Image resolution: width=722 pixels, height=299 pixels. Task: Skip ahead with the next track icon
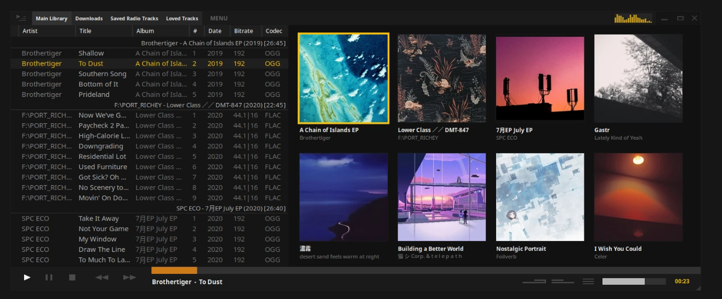click(129, 278)
